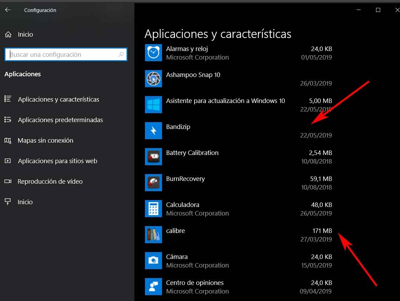Click calibre's 27/03/2019 install date

point(316,239)
